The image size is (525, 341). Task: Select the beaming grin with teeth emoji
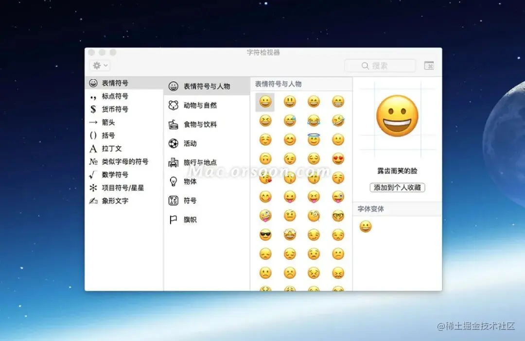point(338,102)
